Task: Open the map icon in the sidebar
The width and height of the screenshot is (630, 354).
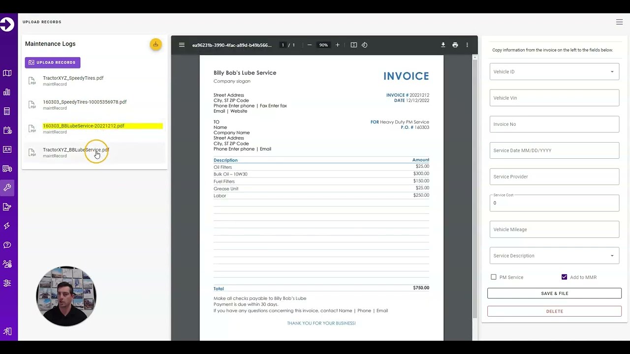Action: click(x=7, y=73)
